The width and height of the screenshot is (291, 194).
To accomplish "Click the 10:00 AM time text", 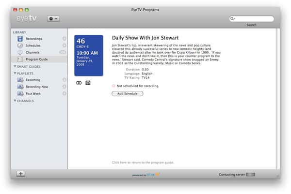I will tap(87, 53).
